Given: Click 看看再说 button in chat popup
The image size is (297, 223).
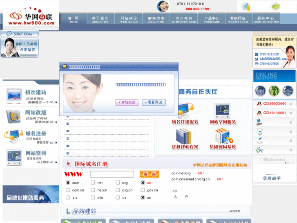Looking at the screenshot, I should pos(154,102).
